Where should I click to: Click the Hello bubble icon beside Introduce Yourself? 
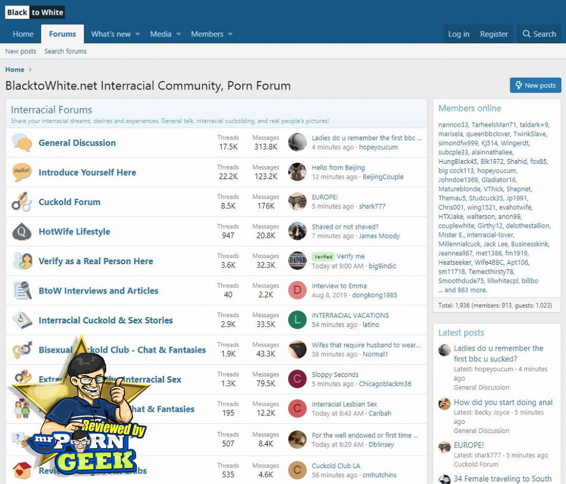[x=22, y=172]
